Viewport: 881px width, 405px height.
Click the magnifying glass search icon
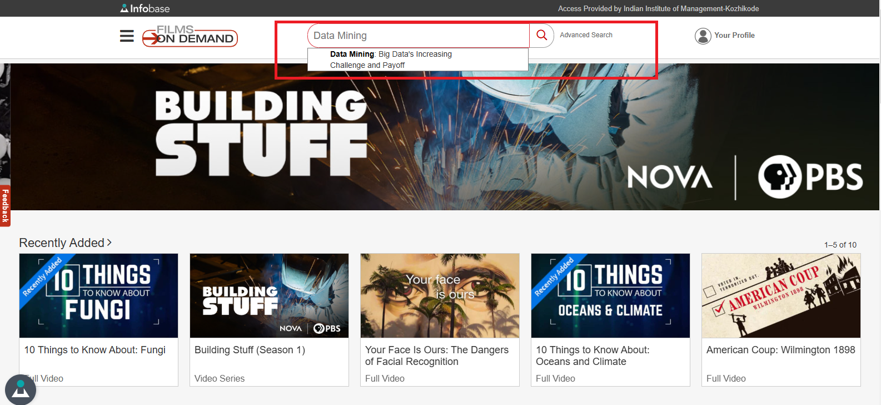click(541, 36)
